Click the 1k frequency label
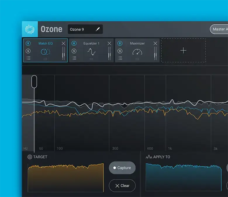Image resolution: width=228 pixels, height=197 pixels. click(170, 148)
